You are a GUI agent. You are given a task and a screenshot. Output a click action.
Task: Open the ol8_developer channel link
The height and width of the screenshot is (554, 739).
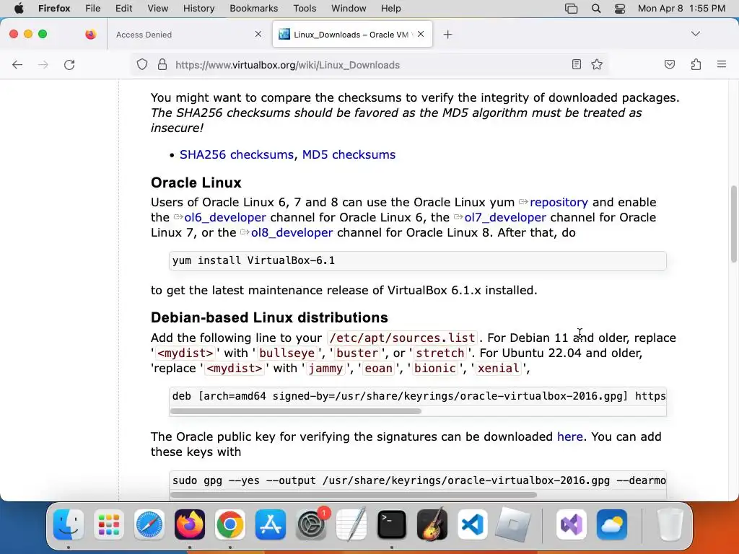pyautogui.click(x=292, y=232)
